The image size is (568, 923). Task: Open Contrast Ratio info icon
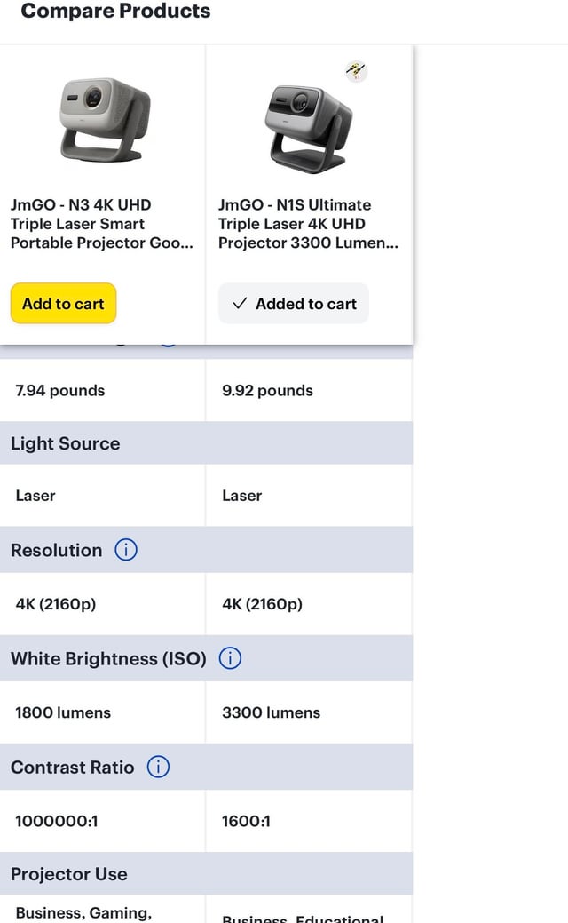click(x=158, y=767)
